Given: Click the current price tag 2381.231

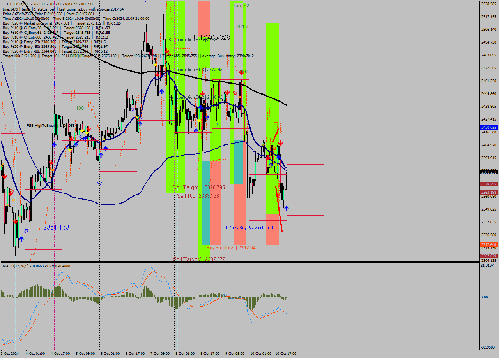Looking at the screenshot, I should point(489,172).
